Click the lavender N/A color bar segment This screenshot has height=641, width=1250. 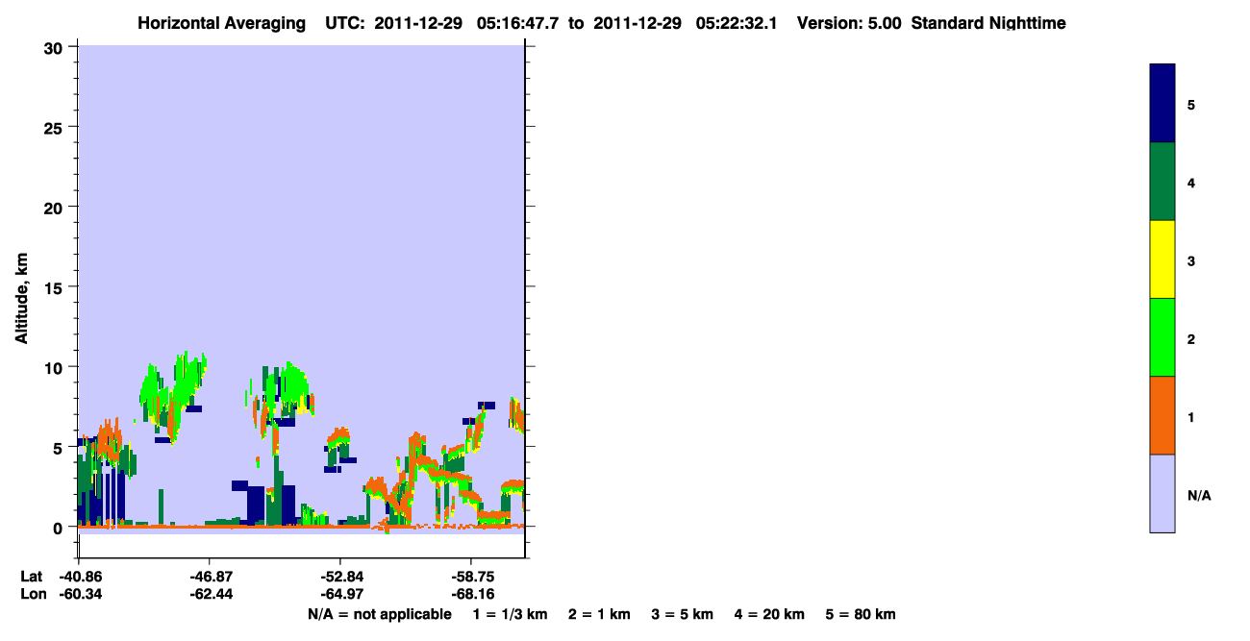pyautogui.click(x=1162, y=493)
